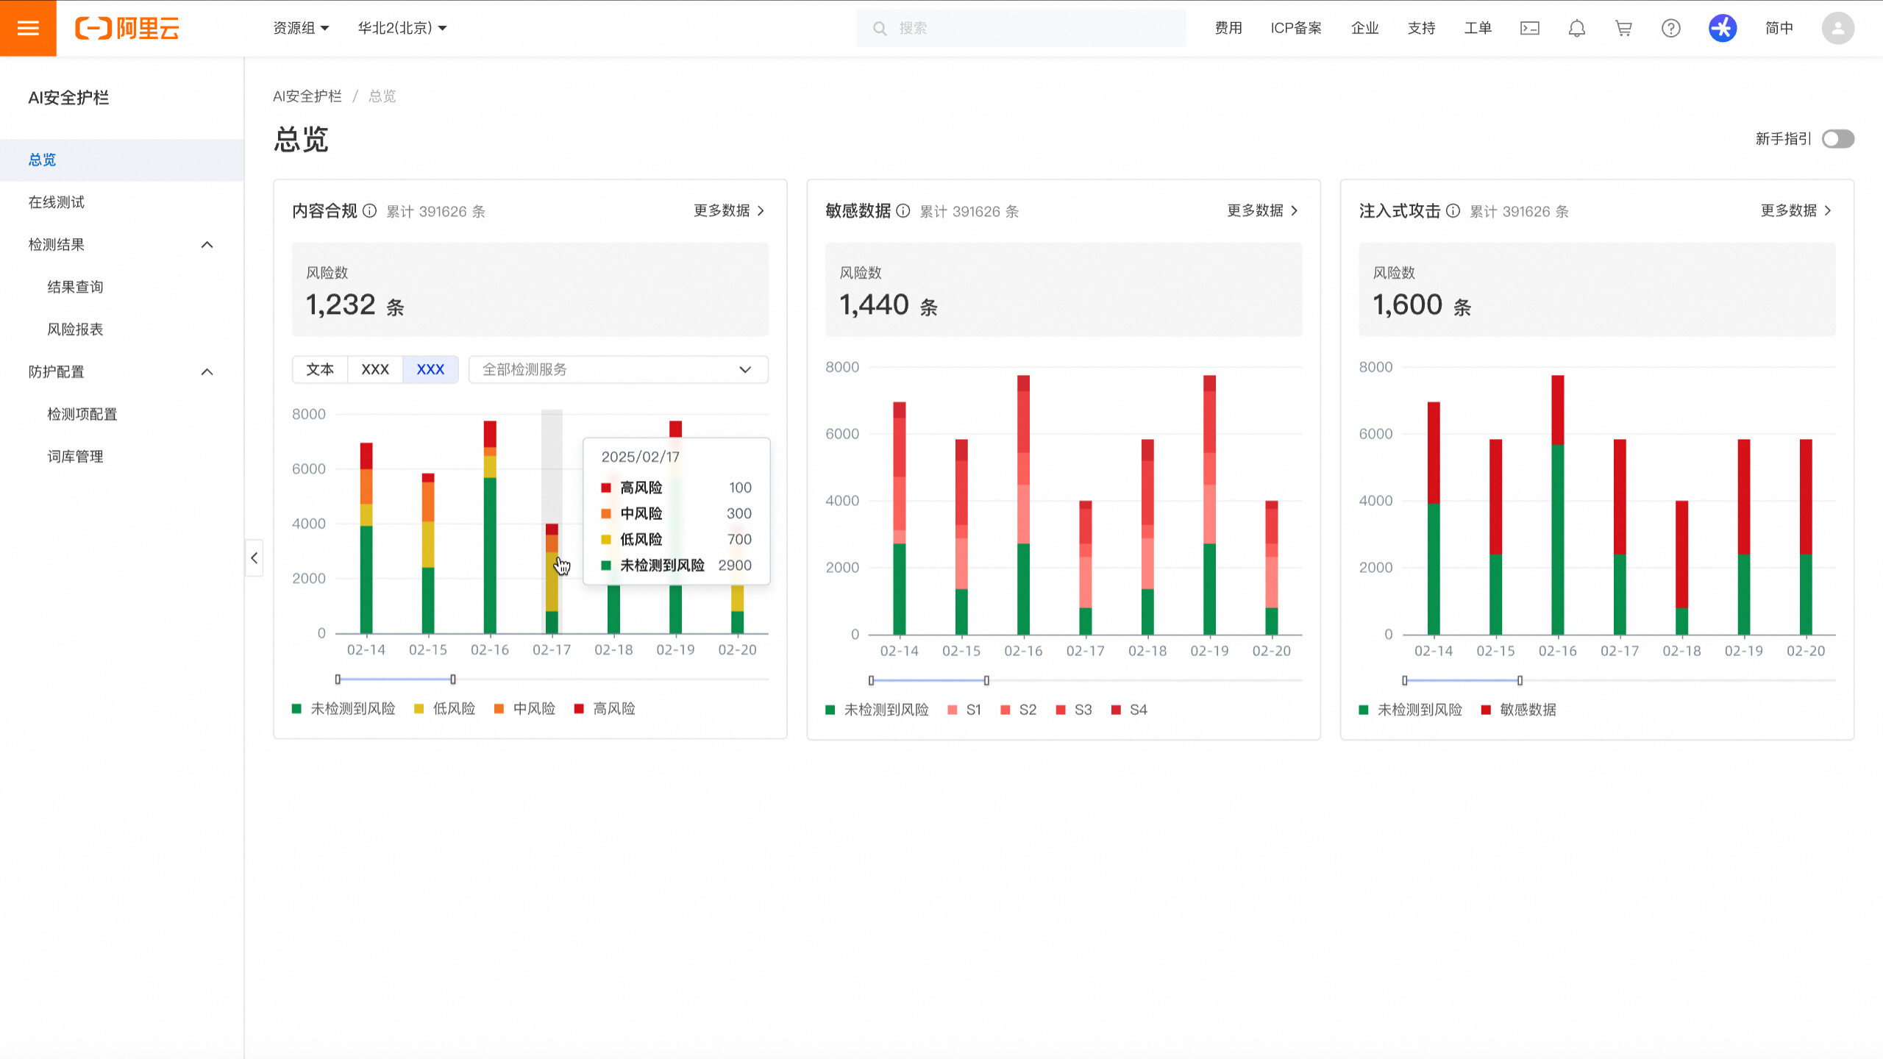Open the Cloud Shell terminal icon

click(x=1529, y=28)
